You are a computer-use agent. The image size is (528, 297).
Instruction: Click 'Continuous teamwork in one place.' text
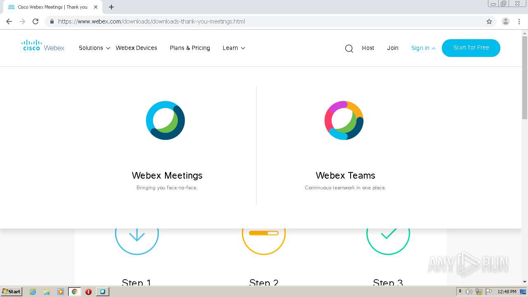point(345,188)
